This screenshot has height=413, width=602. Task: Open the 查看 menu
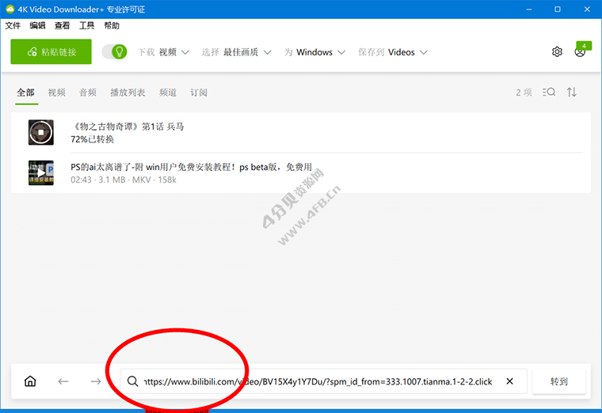point(63,25)
